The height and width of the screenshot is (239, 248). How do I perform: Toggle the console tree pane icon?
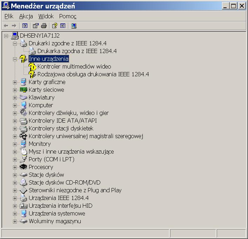pos(25,26)
